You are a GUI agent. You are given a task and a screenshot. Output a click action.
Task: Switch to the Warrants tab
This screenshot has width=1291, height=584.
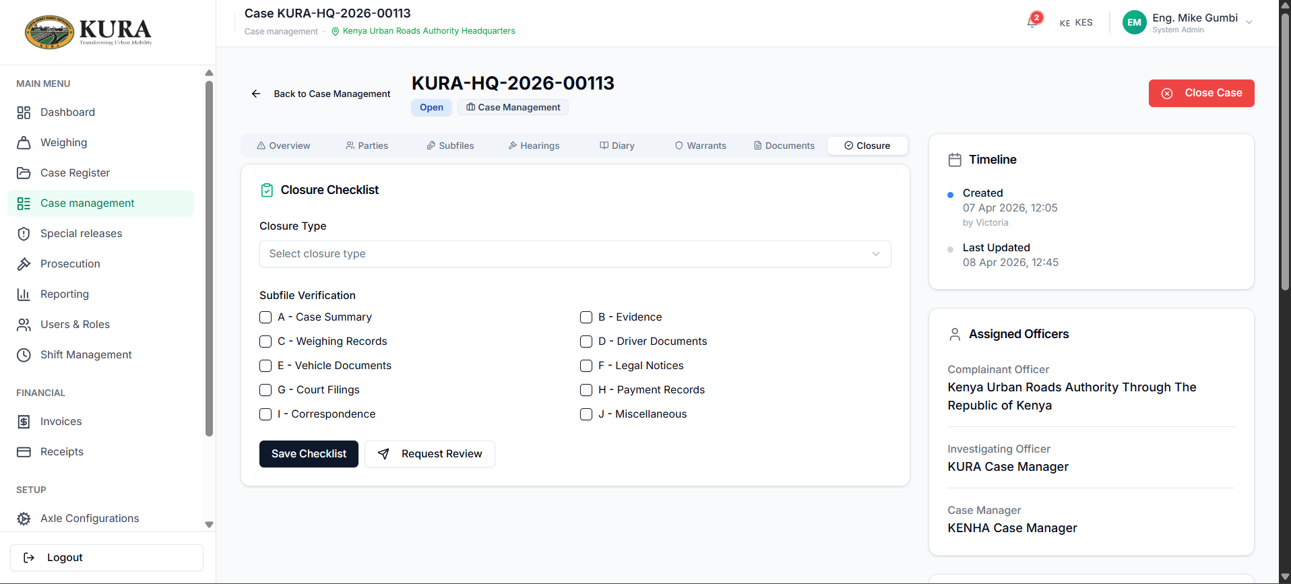pos(701,145)
